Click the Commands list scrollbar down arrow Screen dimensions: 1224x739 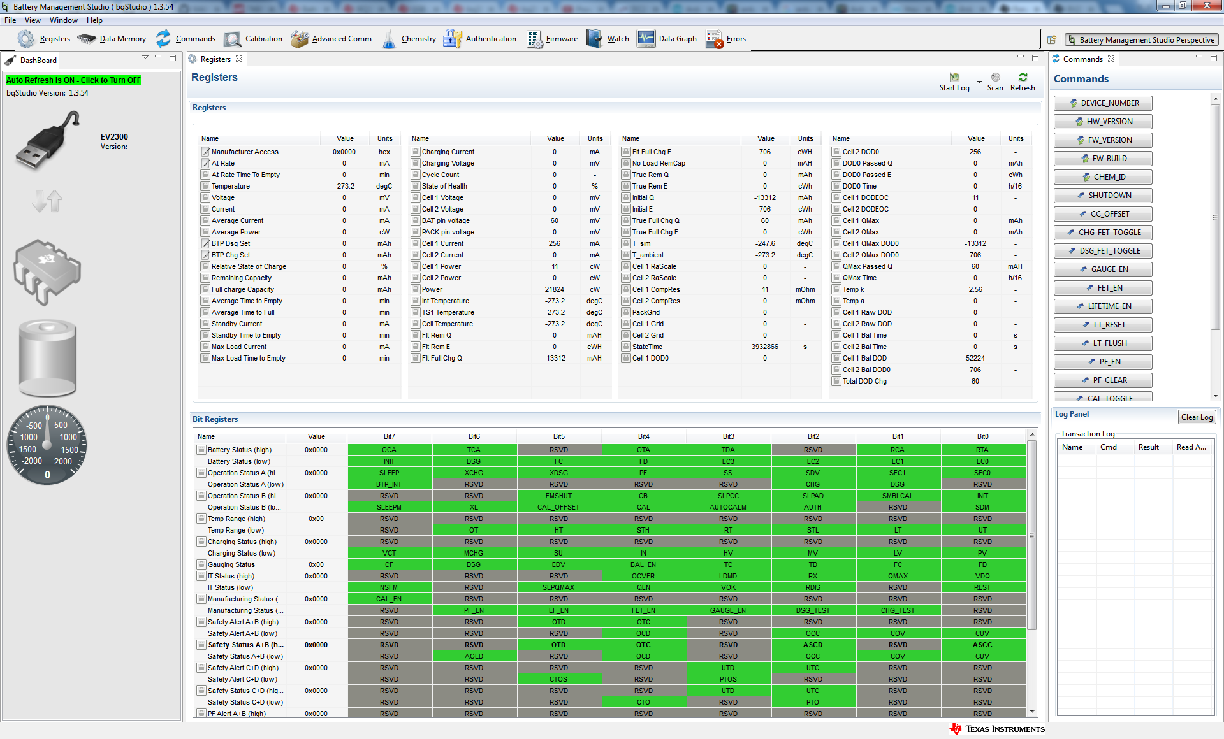[1215, 396]
